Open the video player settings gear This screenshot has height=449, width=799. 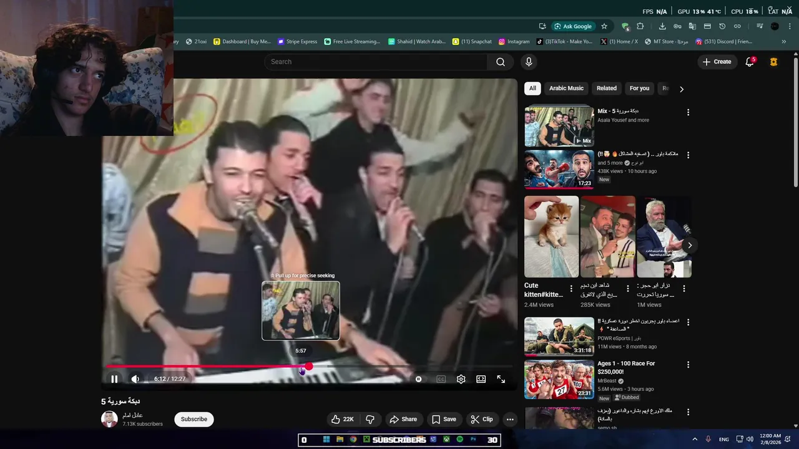pos(461,379)
